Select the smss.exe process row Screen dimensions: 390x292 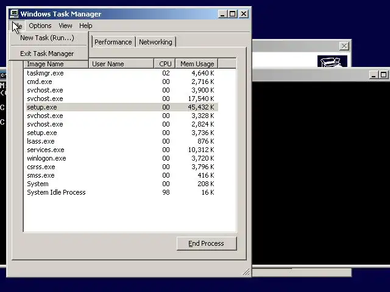pyautogui.click(x=122, y=175)
